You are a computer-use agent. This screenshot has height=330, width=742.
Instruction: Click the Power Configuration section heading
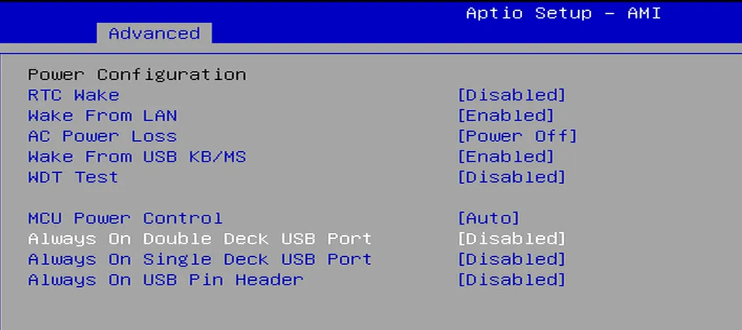(137, 74)
